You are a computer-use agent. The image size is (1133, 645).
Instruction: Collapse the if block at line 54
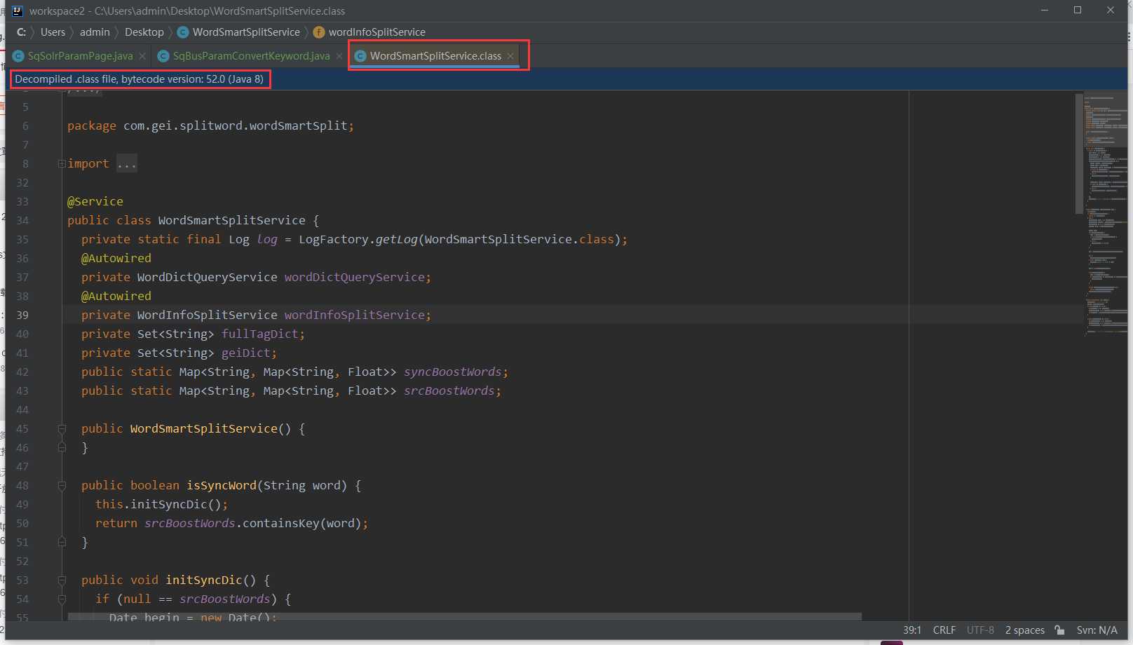62,599
